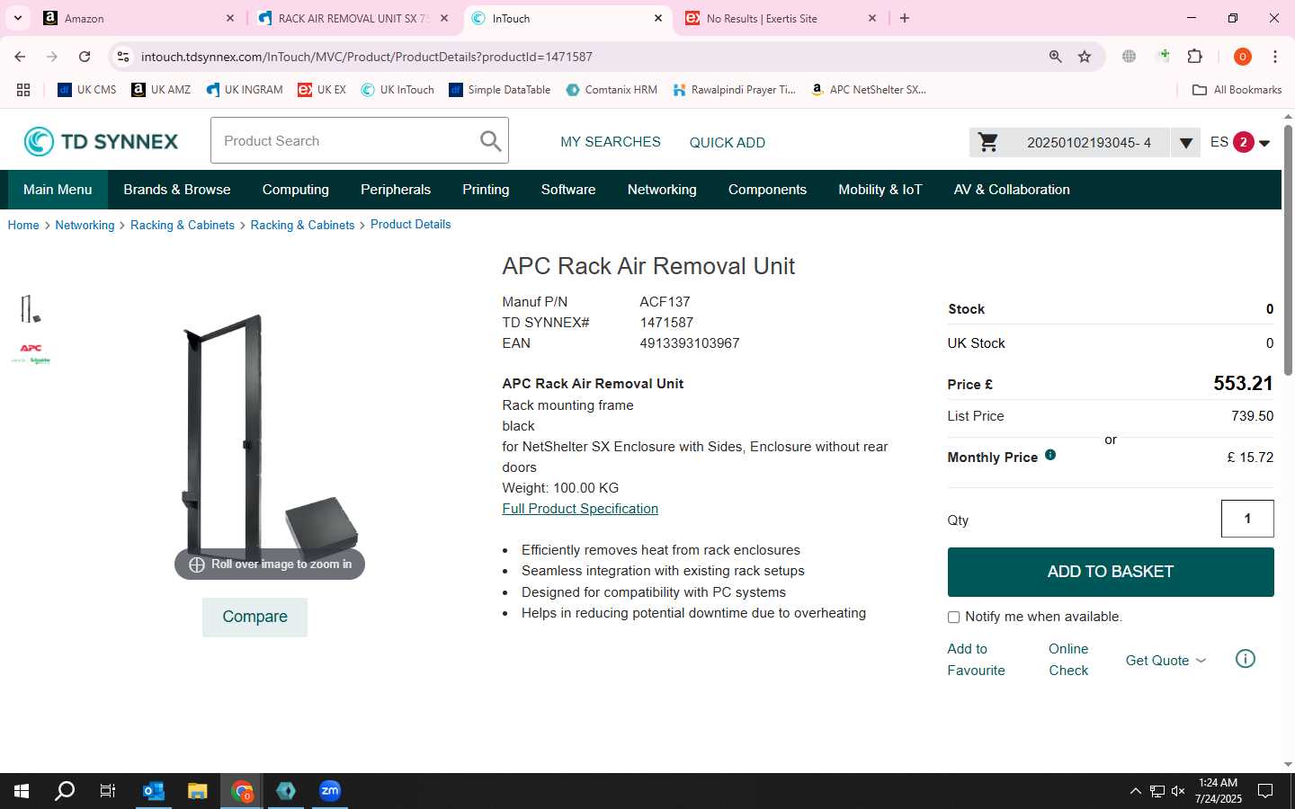Open Zoom app from taskbar
The width and height of the screenshot is (1295, 809).
pyautogui.click(x=330, y=791)
